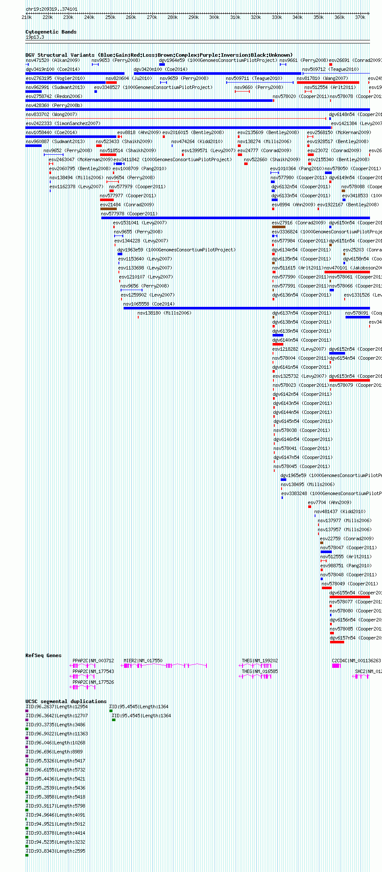
Task: Select variant dgv3419n100 (Coe2014)
Action: [53, 69]
